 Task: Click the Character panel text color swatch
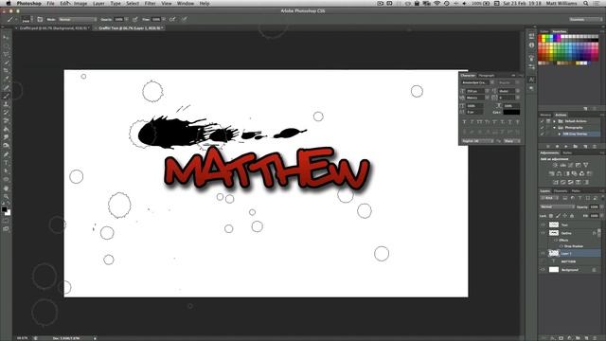[511, 112]
